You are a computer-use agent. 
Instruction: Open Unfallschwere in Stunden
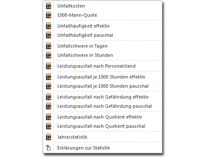point(85,55)
